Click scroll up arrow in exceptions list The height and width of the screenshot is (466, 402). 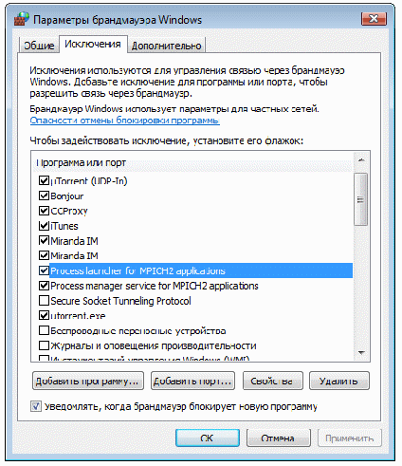[x=361, y=160]
